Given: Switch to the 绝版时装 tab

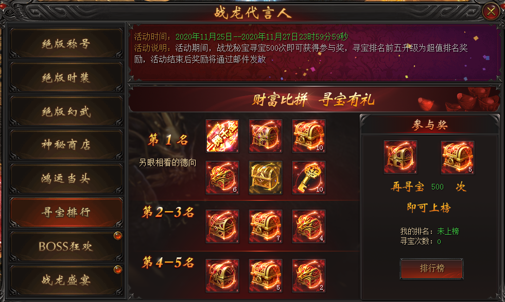Looking at the screenshot, I should click(66, 78).
